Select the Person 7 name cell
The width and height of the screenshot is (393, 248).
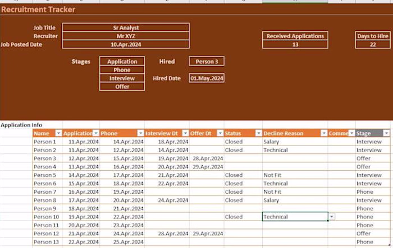(47, 192)
